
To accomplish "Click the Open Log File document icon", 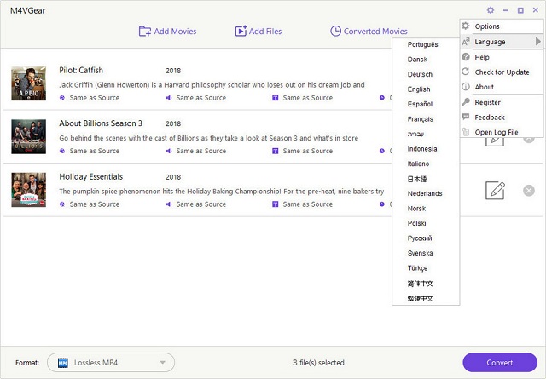I will coord(466,132).
